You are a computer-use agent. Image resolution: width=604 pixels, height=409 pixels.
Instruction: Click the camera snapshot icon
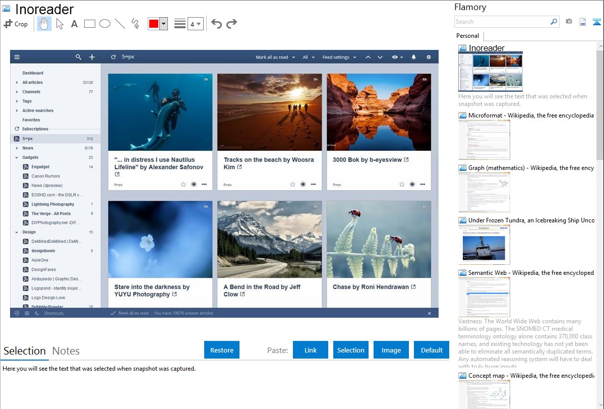(569, 22)
